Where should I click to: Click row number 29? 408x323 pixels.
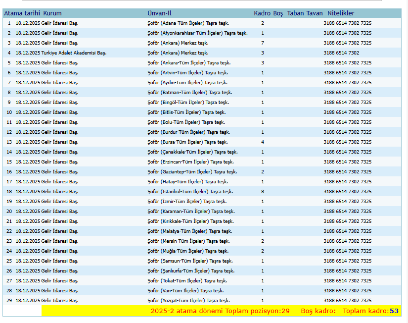[x=9, y=301]
